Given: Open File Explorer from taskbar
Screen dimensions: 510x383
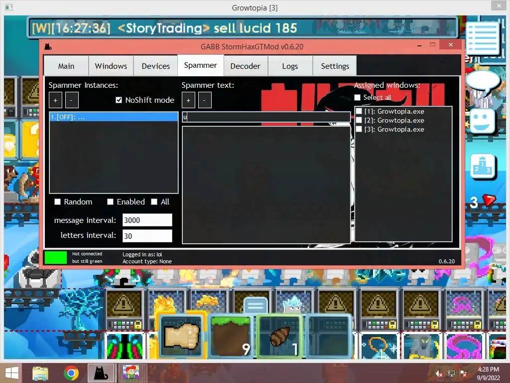Looking at the screenshot, I should [x=40, y=373].
